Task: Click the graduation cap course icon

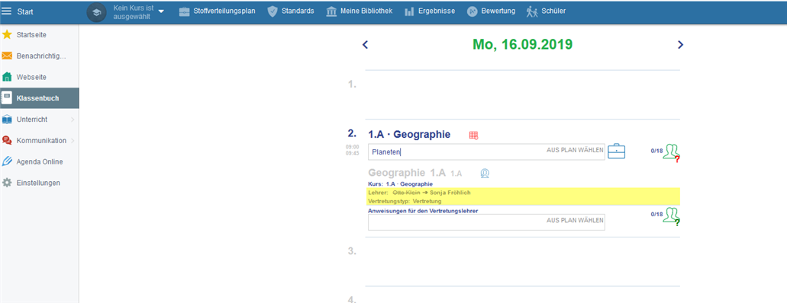Action: (x=96, y=12)
